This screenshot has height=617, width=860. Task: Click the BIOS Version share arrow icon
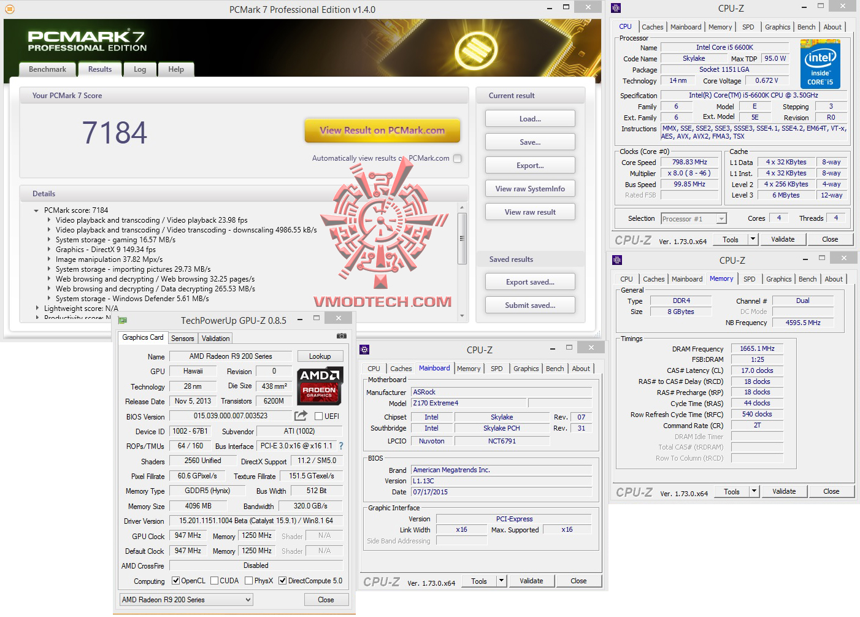pyautogui.click(x=301, y=416)
